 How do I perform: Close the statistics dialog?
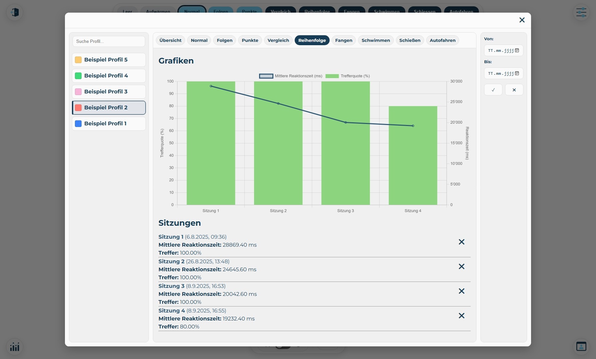click(522, 20)
